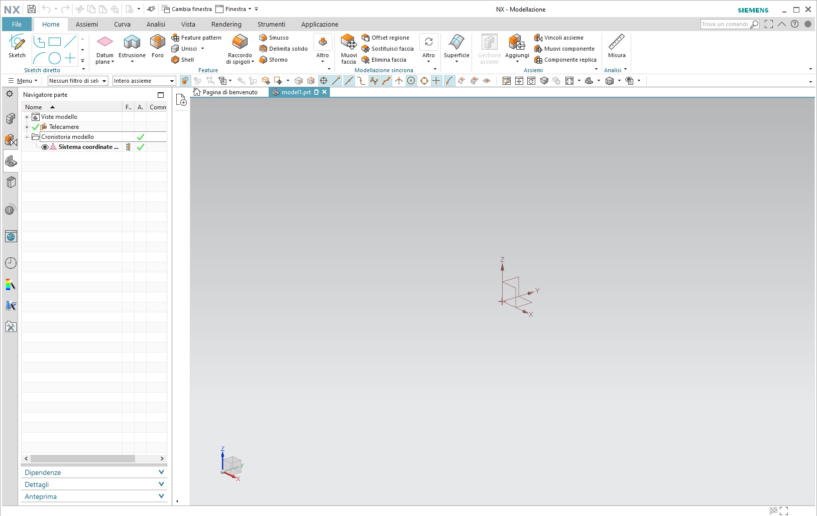This screenshot has height=516, width=817.
Task: Choose Componente replica command
Action: pyautogui.click(x=565, y=60)
